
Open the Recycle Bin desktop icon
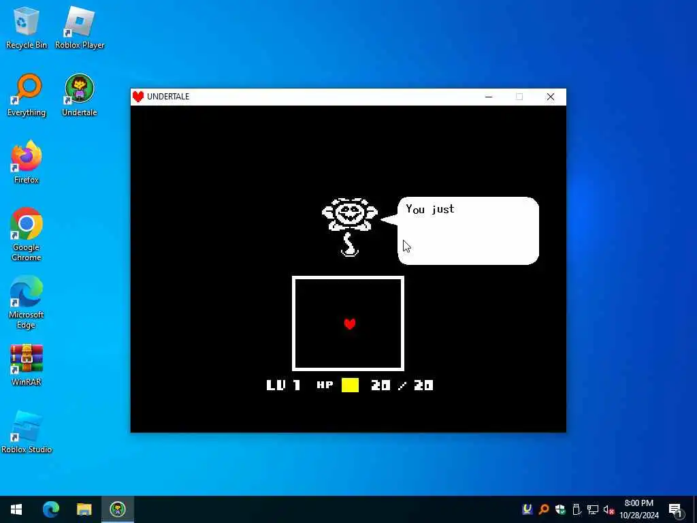pos(27,27)
